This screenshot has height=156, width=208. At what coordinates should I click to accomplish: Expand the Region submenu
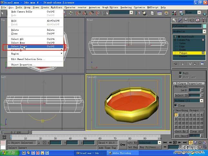(x=35, y=54)
